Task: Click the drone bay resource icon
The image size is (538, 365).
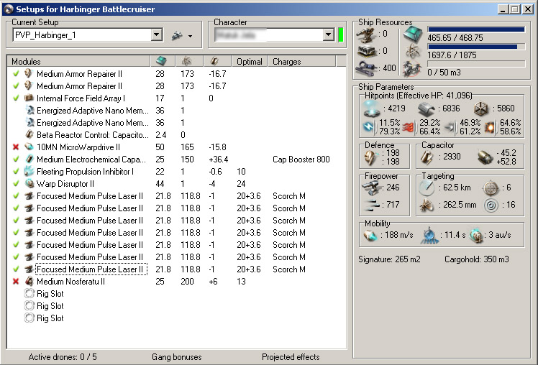Action: coord(412,68)
